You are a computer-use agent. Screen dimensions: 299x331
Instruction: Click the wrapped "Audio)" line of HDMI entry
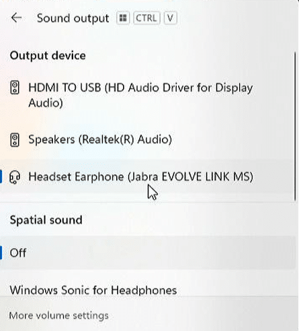(x=46, y=103)
